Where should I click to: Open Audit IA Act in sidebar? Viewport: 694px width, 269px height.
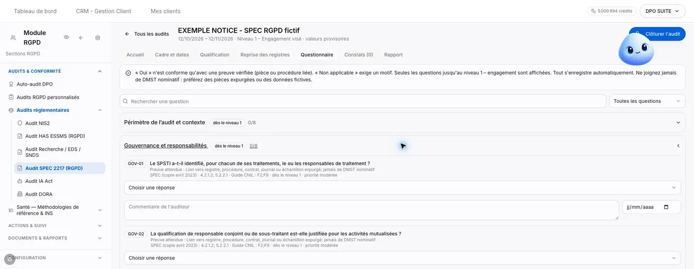point(39,181)
